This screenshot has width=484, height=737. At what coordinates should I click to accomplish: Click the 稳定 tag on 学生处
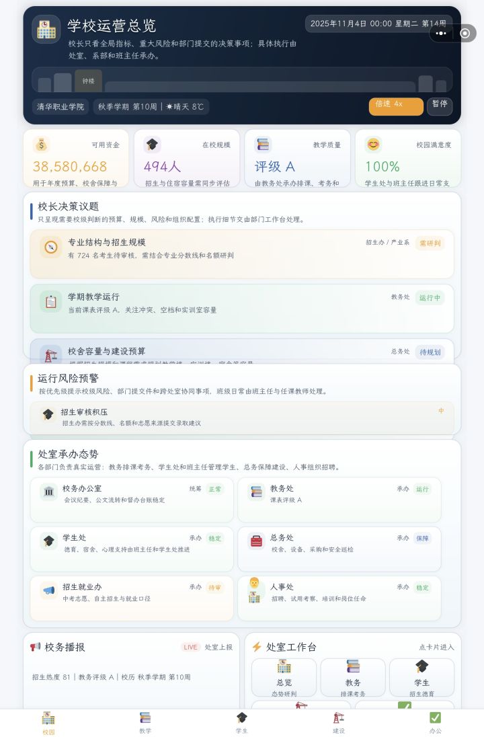(x=214, y=539)
